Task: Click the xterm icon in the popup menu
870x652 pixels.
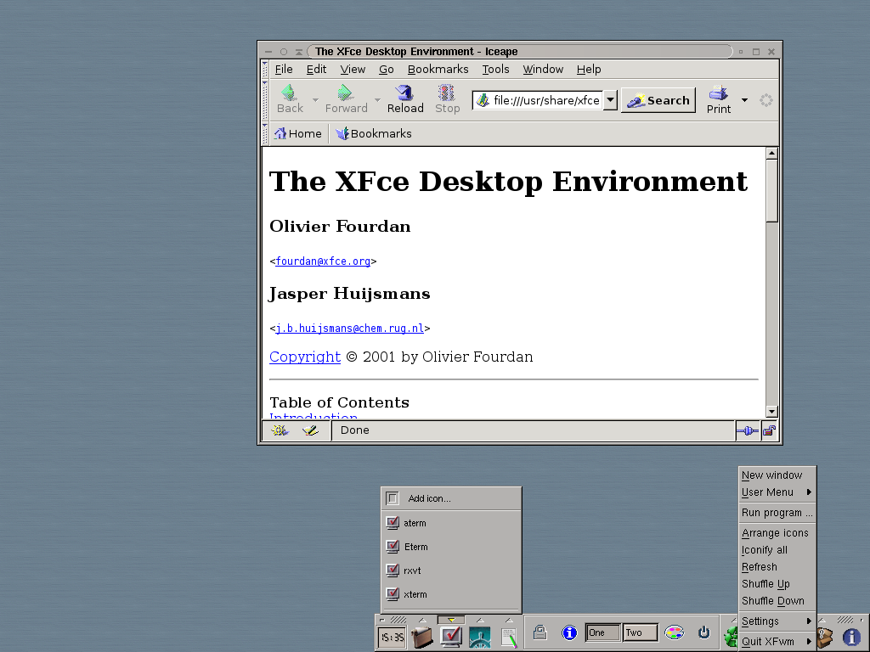Action: 393,593
